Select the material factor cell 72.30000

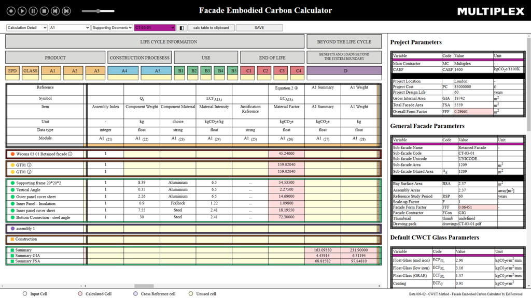[x=286, y=217]
